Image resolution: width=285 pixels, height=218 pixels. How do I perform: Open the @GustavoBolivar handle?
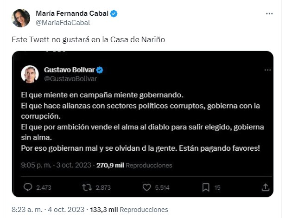click(x=70, y=79)
